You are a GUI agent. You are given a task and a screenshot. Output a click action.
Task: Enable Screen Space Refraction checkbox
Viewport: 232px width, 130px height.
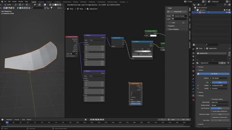(211, 111)
